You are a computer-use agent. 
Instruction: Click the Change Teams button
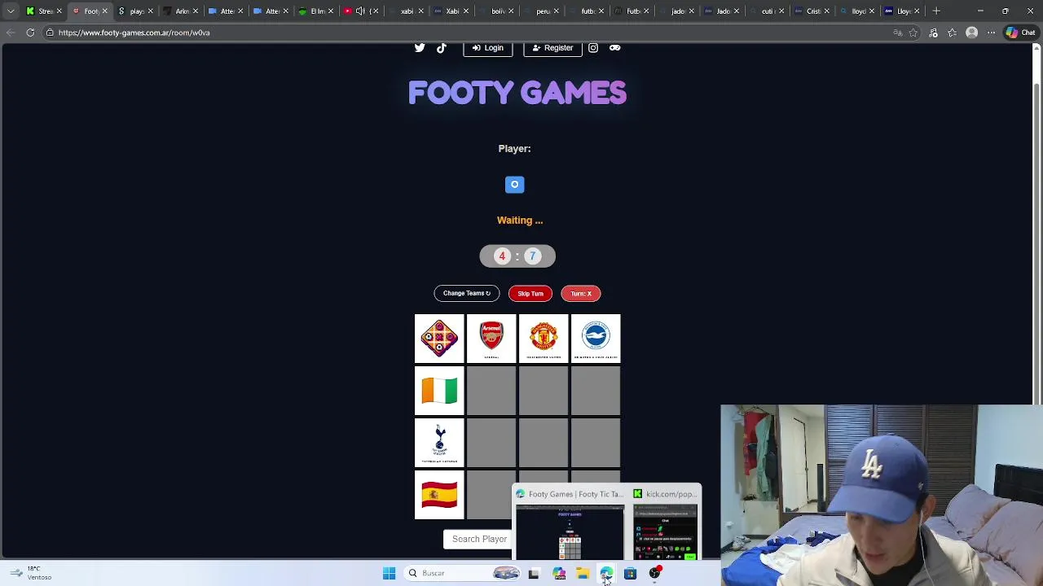(467, 293)
